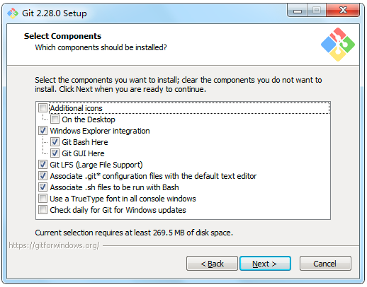This screenshot has width=367, height=287.
Task: Enable the Additional icons checkbox
Action: [43, 108]
